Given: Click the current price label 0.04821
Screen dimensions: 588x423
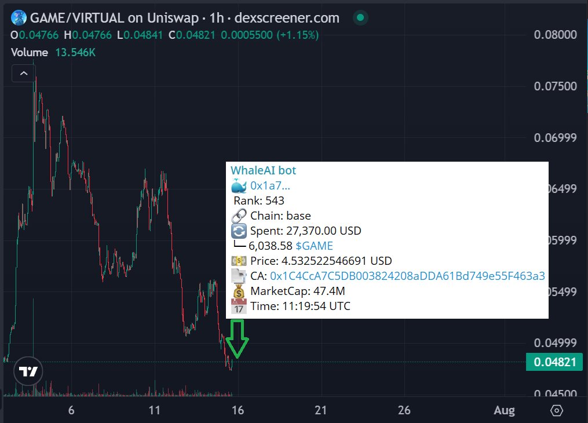Looking at the screenshot, I should [x=554, y=362].
